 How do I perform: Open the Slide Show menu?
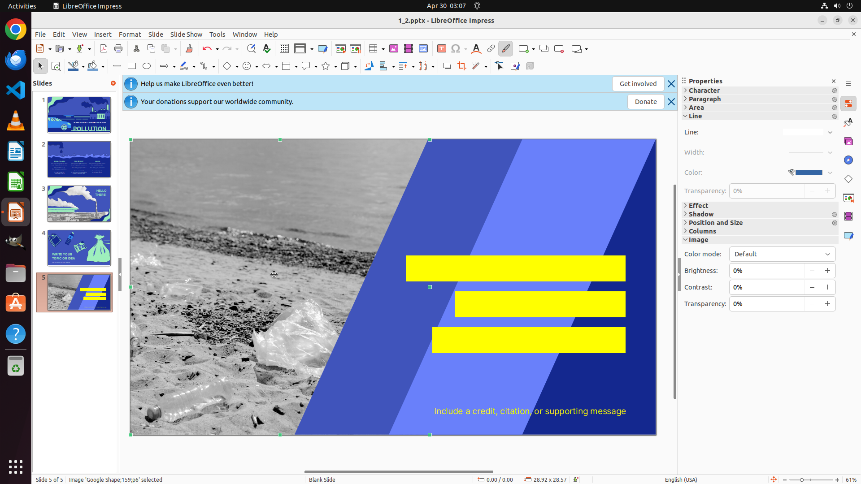[x=186, y=35]
